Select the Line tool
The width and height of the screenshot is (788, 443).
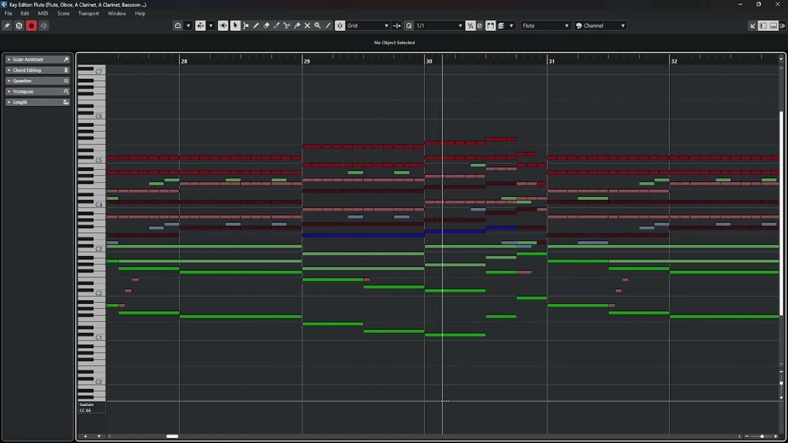coord(328,25)
